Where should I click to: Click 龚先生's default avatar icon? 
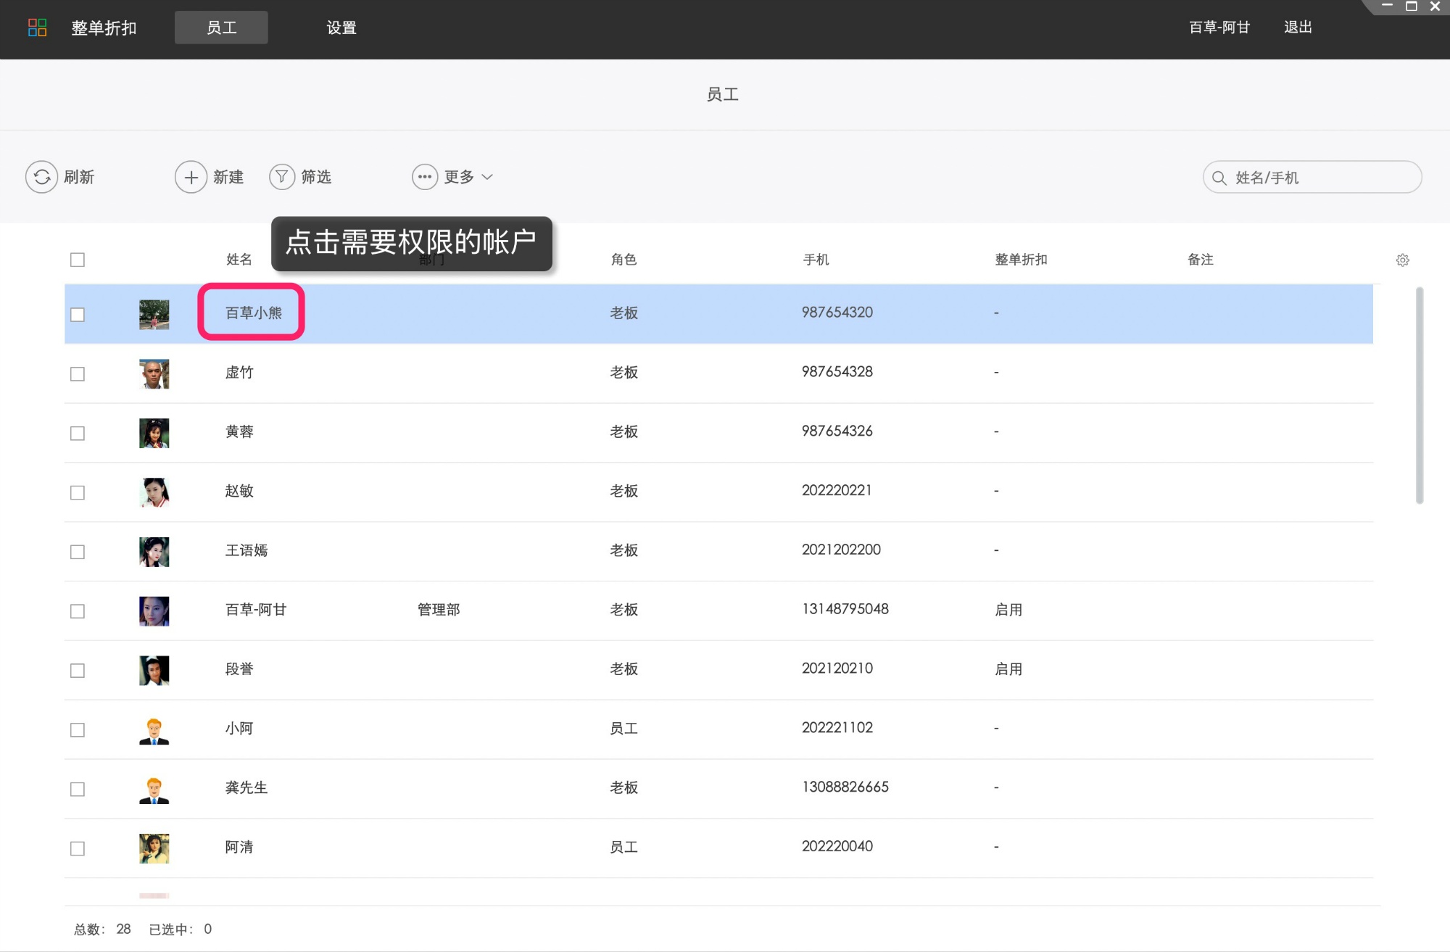tap(154, 790)
